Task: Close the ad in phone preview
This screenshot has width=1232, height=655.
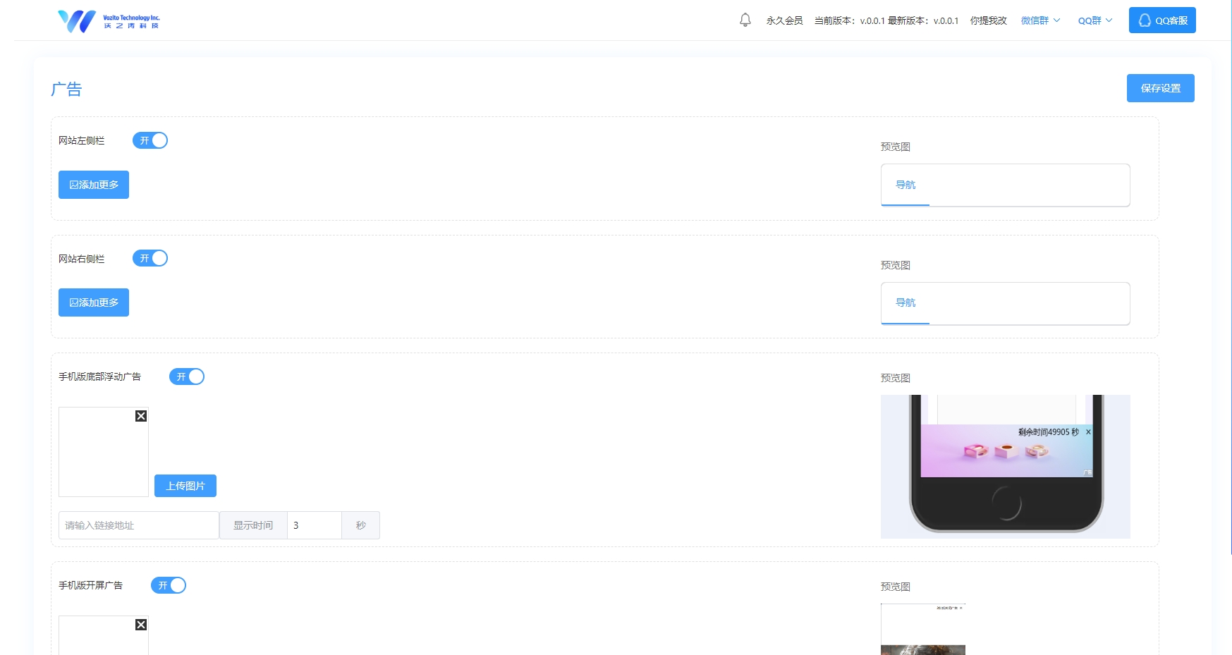Action: click(x=1088, y=432)
